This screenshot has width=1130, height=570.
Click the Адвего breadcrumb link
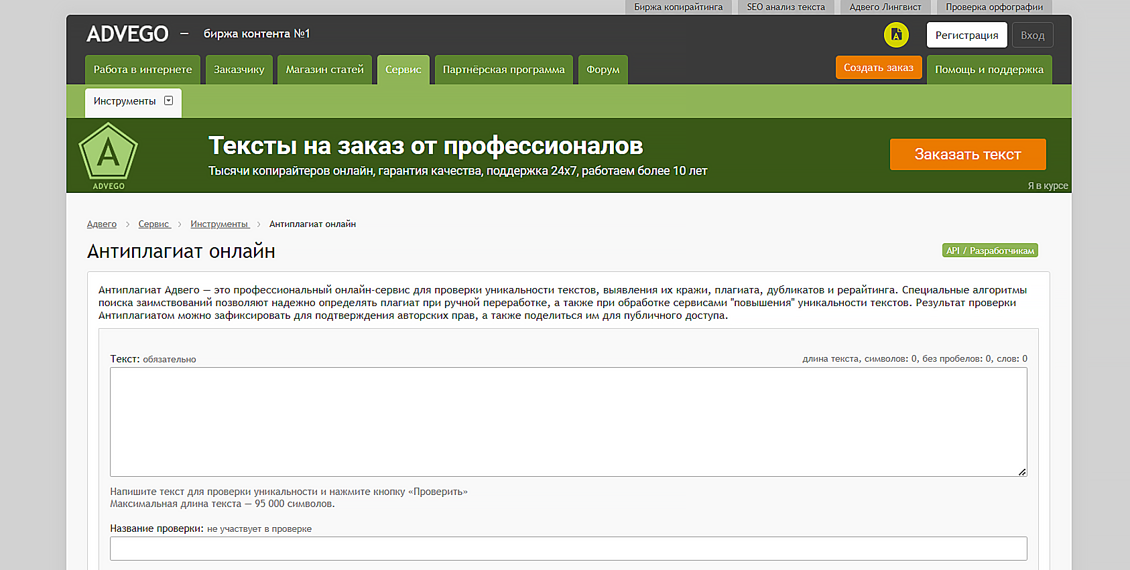[102, 224]
